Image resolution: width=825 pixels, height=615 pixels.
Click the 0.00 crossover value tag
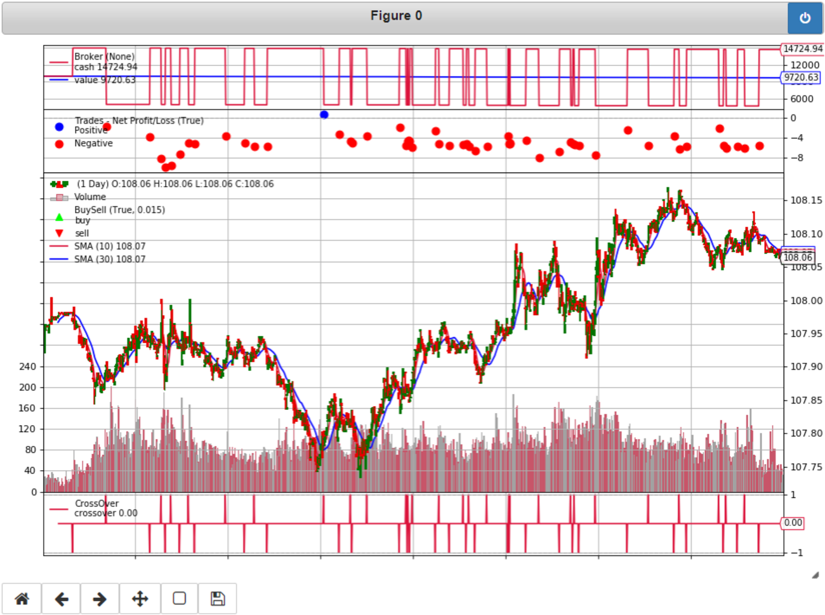[x=793, y=523]
